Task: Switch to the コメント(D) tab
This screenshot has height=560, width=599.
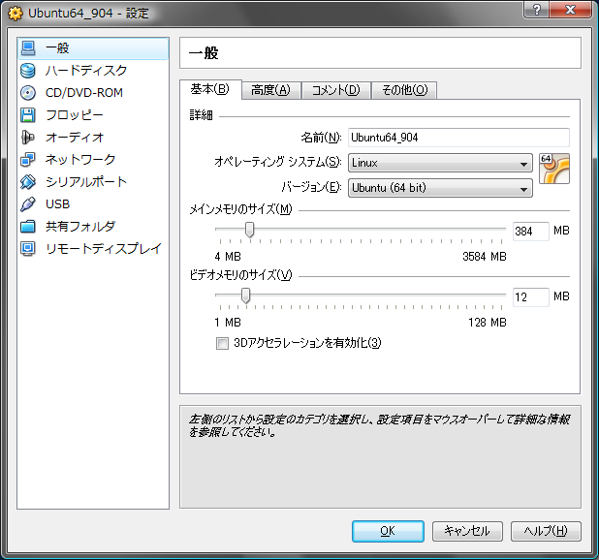Action: point(335,90)
